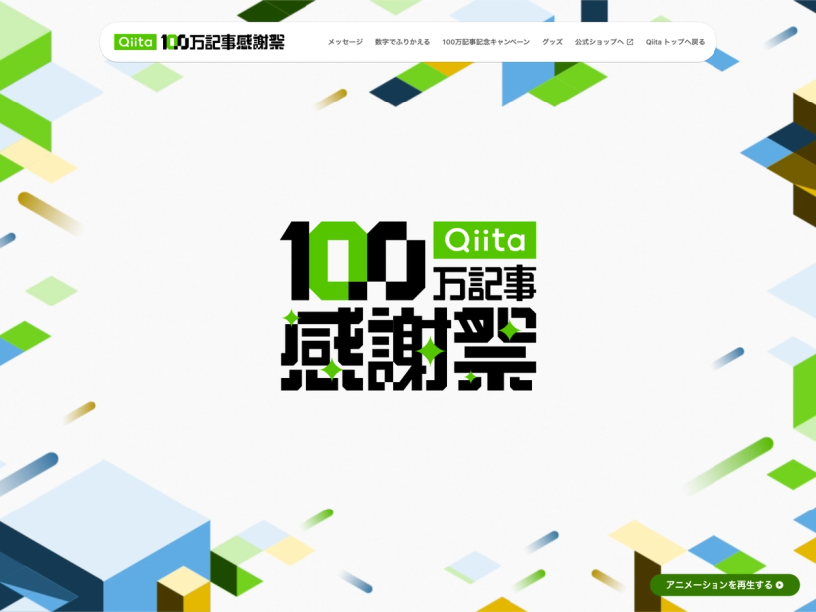Viewport: 816px width, 612px height.
Task: Click the large central 100万記事感謝祭 logo
Action: click(x=409, y=306)
